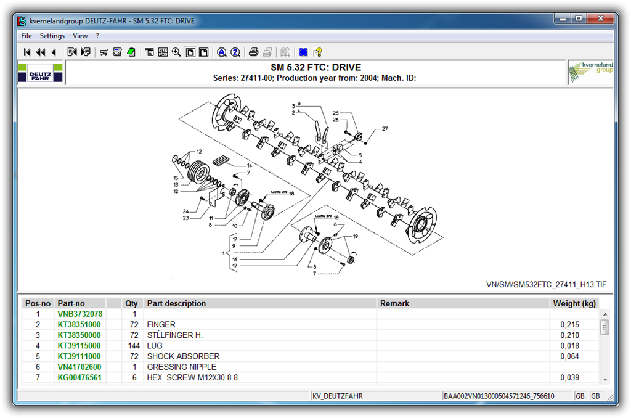Click the Pos-no column header

[38, 303]
